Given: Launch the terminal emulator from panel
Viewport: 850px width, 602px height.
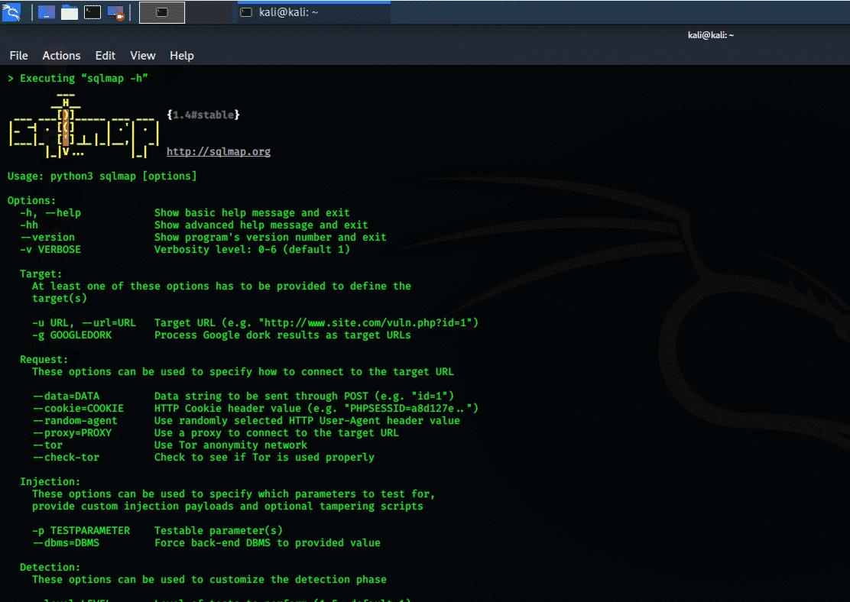Looking at the screenshot, I should (92, 12).
